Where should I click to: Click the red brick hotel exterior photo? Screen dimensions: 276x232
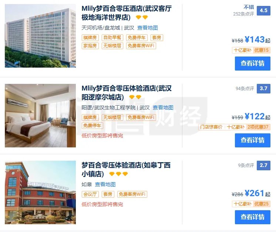pos(40,192)
